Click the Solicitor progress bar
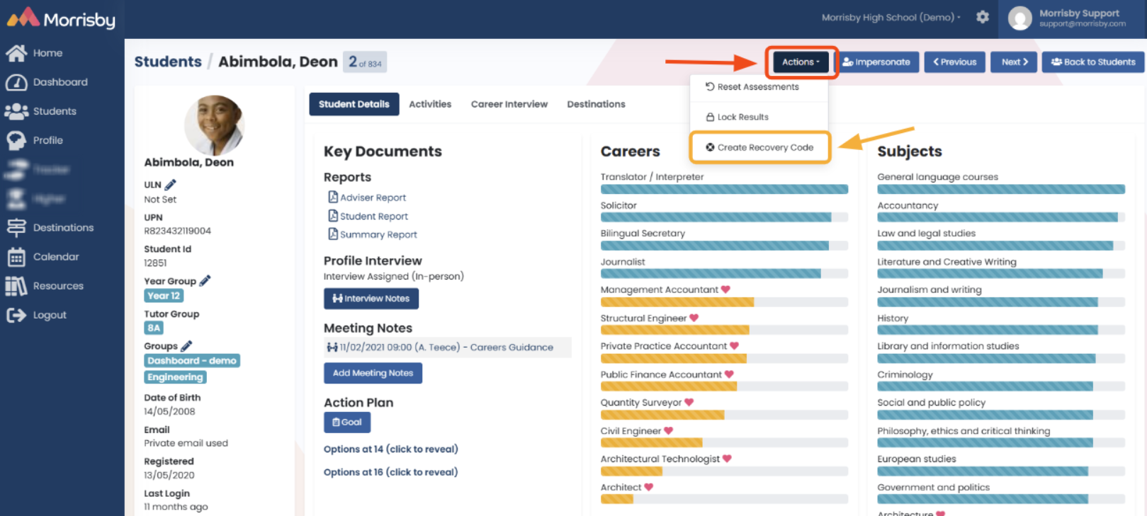The image size is (1147, 516). [724, 217]
